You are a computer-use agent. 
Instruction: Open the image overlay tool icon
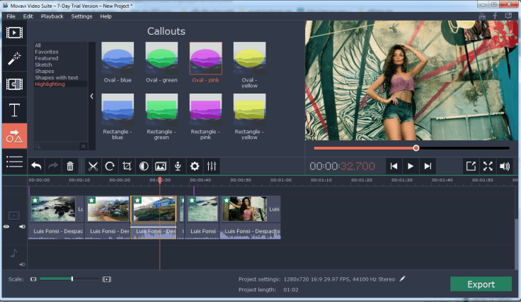[x=161, y=166]
